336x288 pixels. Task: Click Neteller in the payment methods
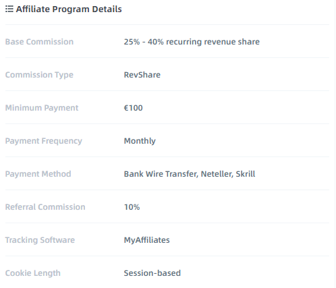tap(217, 174)
